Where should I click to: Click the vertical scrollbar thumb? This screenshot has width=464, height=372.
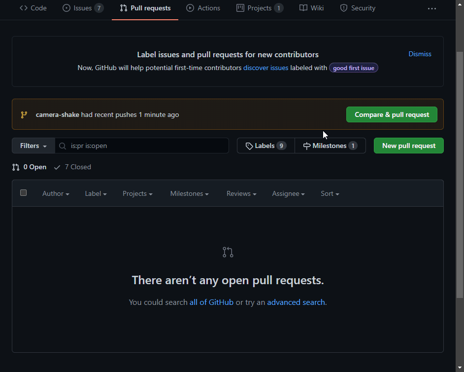tap(460, 175)
